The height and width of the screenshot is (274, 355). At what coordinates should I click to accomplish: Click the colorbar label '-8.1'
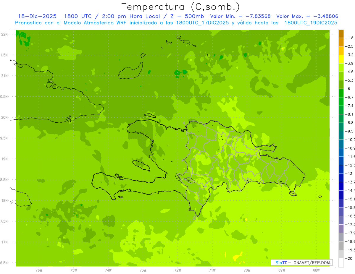click(x=349, y=114)
